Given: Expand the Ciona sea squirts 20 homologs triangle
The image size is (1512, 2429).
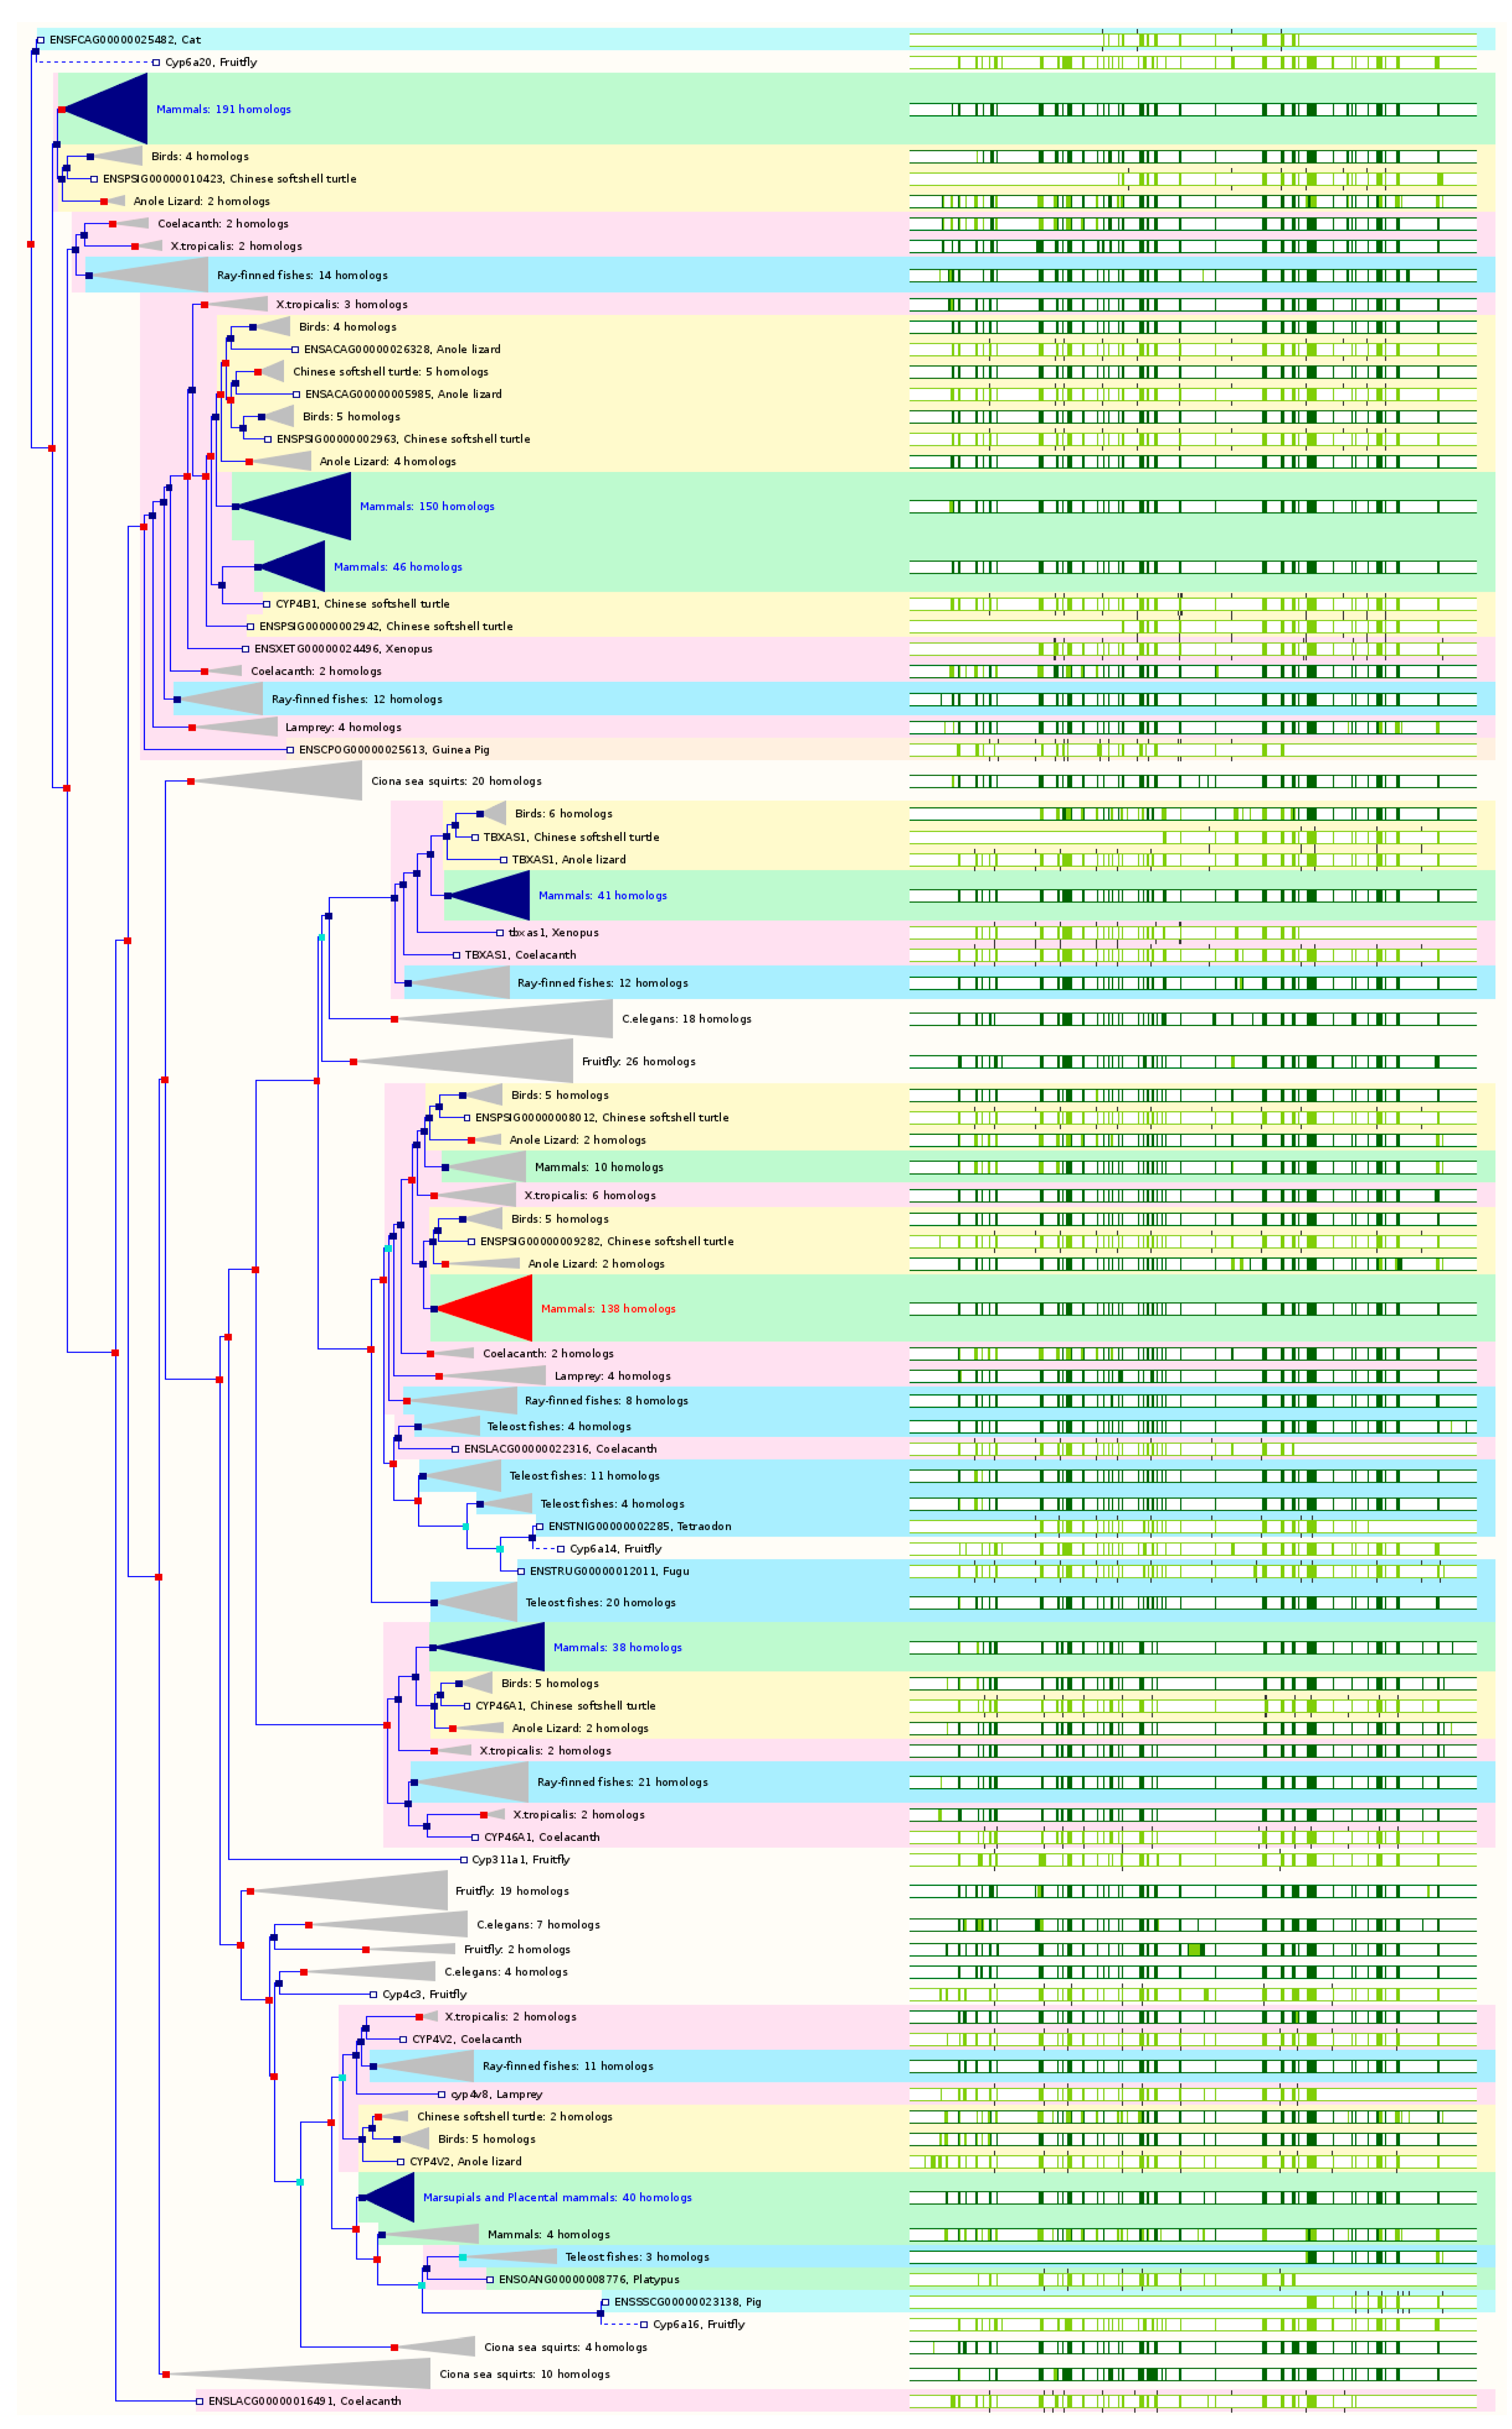Looking at the screenshot, I should 277,781.
